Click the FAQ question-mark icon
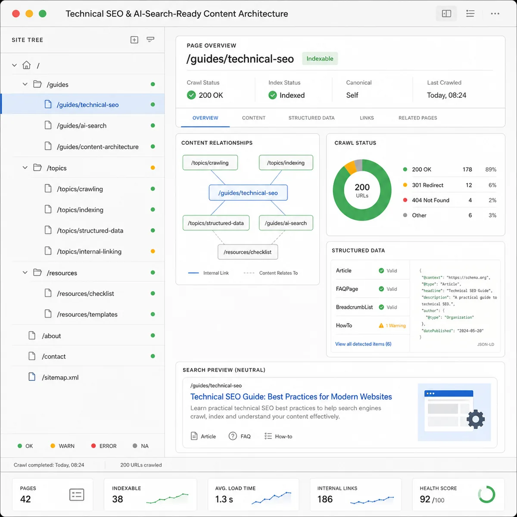The image size is (517, 517). coord(233,436)
